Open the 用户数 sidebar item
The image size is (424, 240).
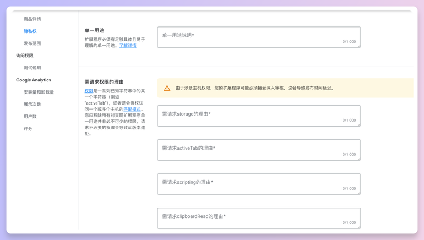coord(30,117)
